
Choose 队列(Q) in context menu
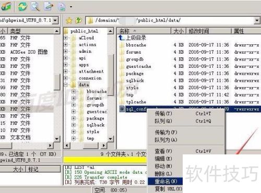[186, 121]
